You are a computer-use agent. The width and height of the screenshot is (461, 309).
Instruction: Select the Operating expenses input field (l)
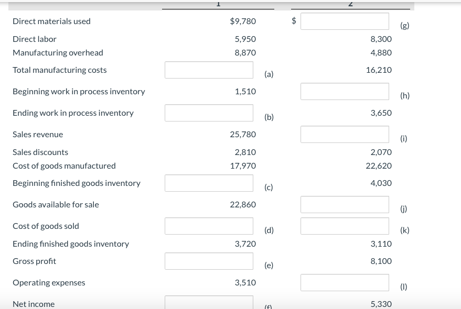tap(345, 282)
